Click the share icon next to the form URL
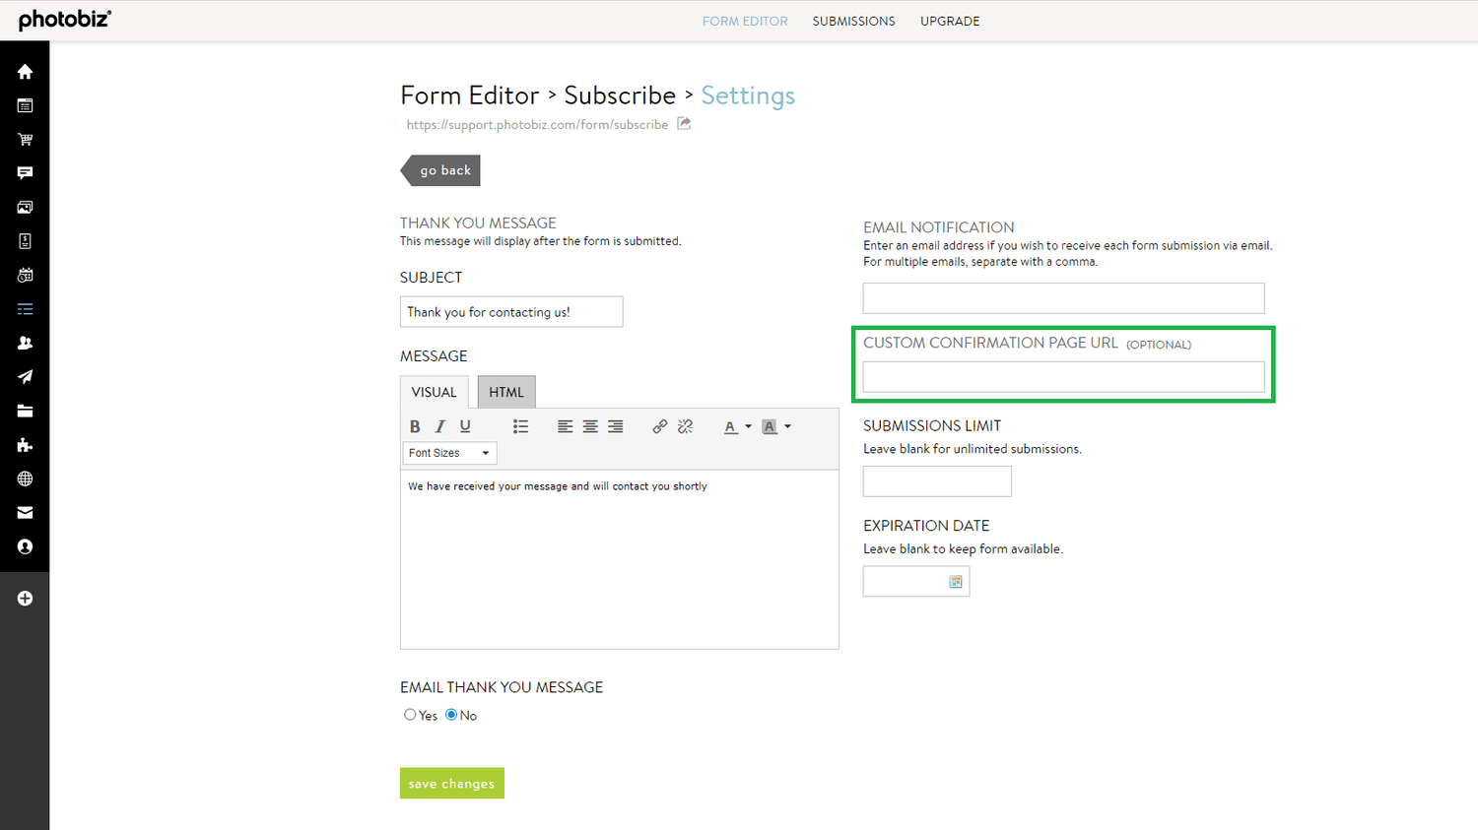Viewport: 1478px width, 830px height. 684,124
